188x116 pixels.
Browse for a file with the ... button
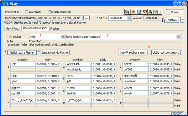pos(86,18)
